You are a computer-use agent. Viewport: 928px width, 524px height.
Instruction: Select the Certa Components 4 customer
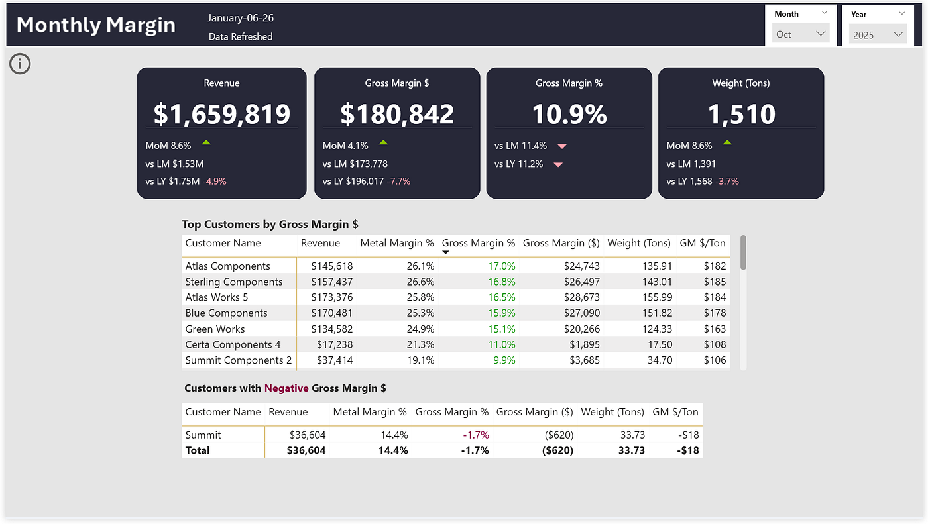click(233, 344)
